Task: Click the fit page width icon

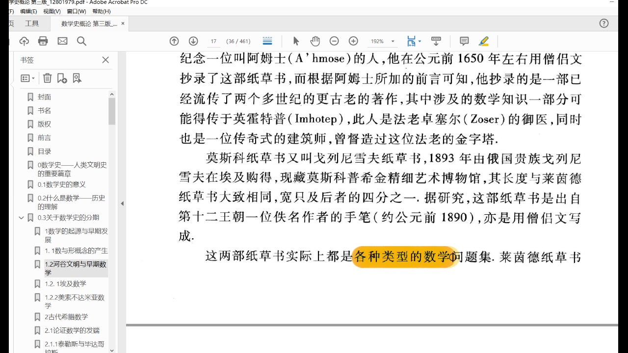Action: coord(411,41)
